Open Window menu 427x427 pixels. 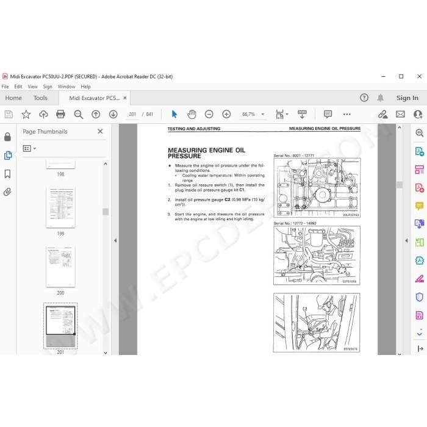click(66, 87)
